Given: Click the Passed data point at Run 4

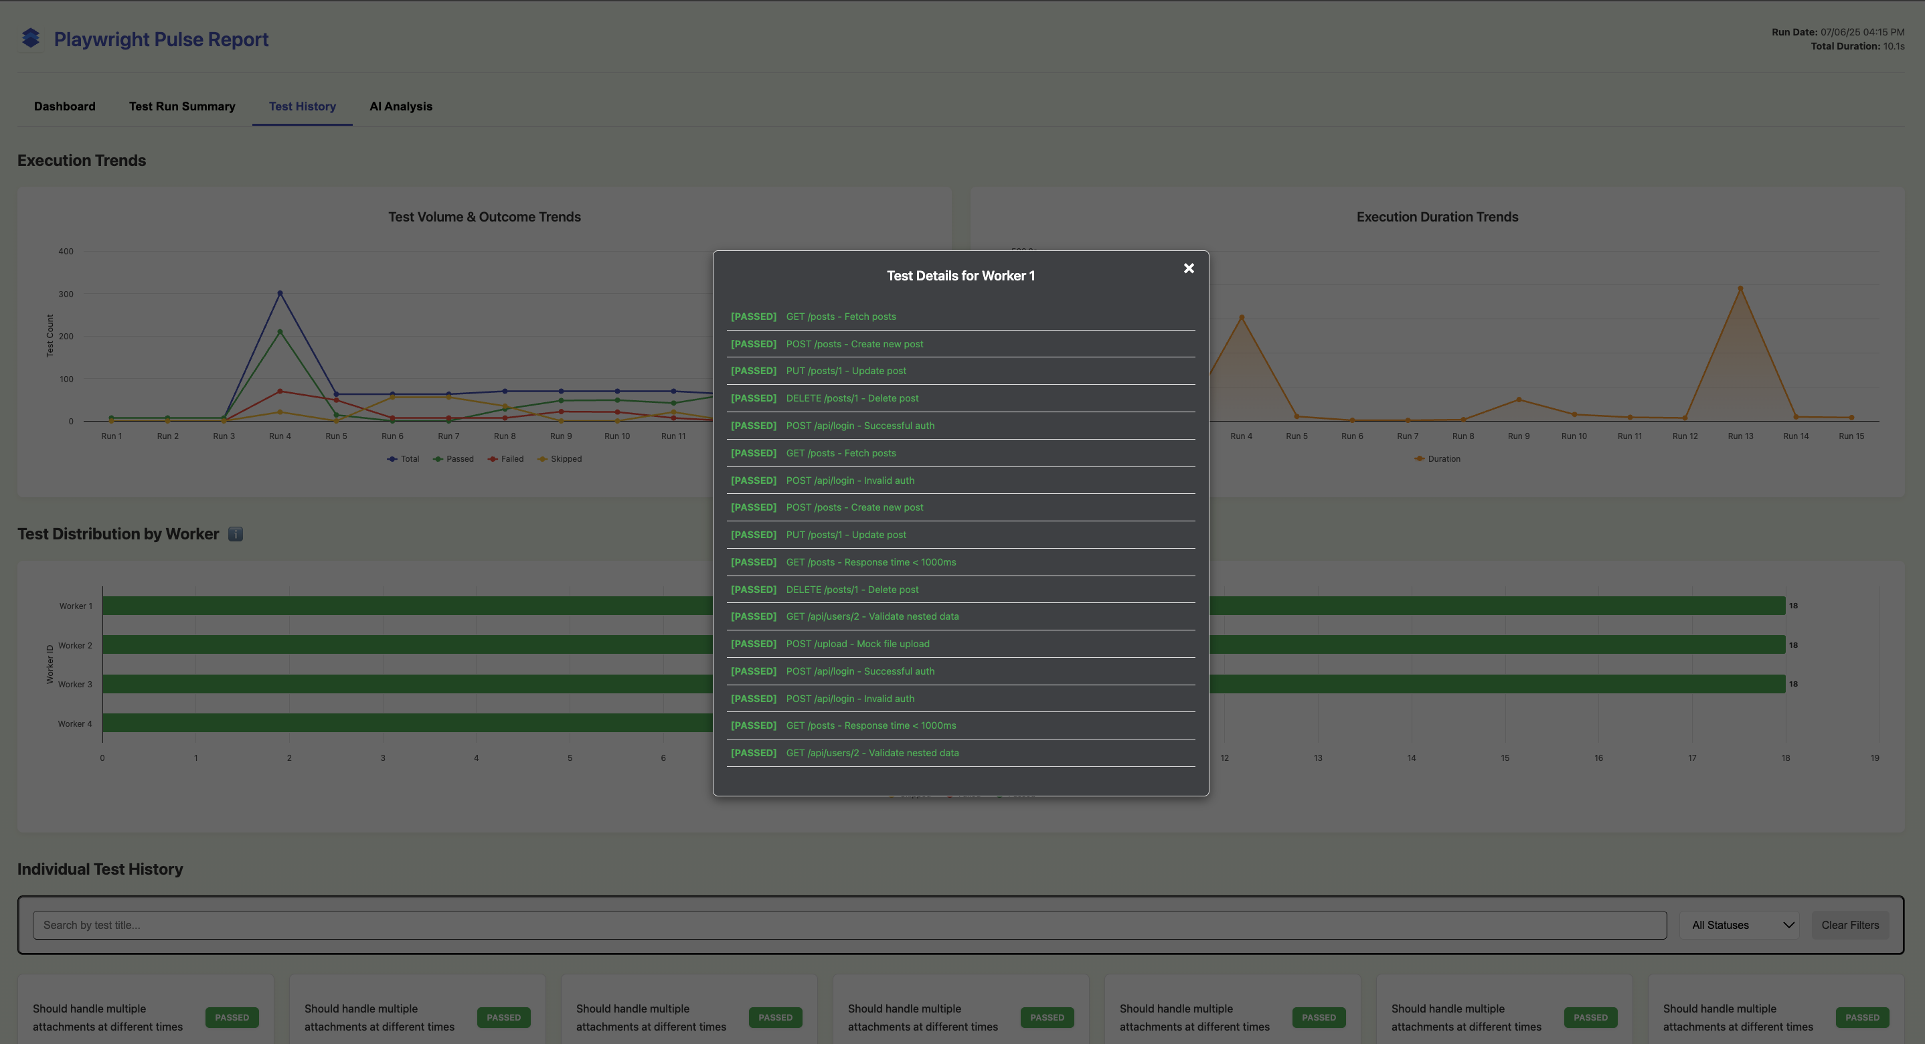Looking at the screenshot, I should point(280,332).
